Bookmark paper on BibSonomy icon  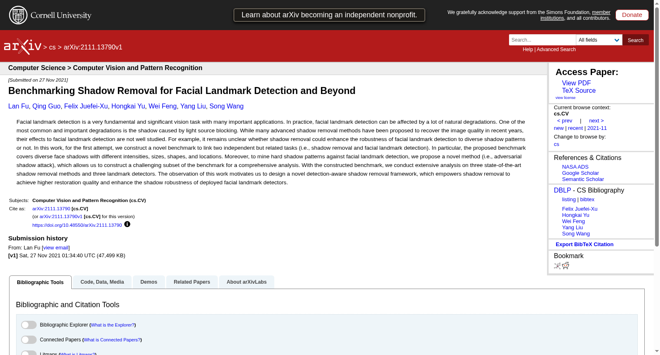pyautogui.click(x=557, y=266)
